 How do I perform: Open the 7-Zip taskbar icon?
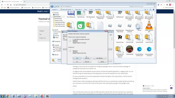pyautogui.click(x=48, y=96)
